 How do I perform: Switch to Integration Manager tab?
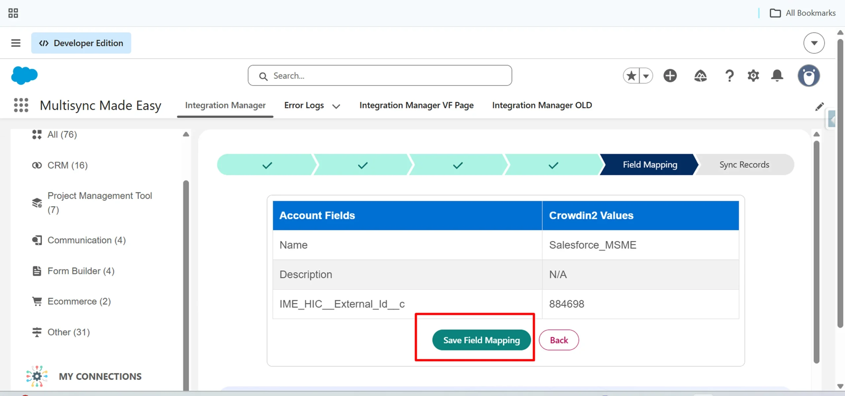click(225, 105)
